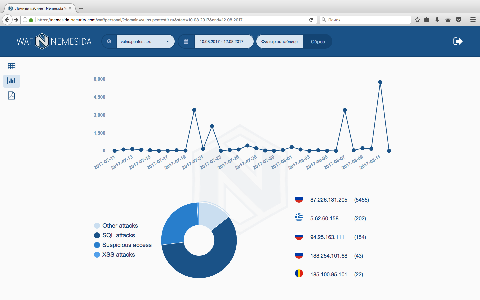The height and width of the screenshot is (300, 480).
Task: Click the Сброс reset button
Action: pyautogui.click(x=318, y=42)
